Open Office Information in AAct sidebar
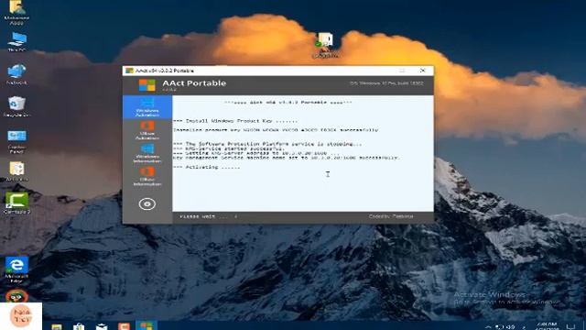The width and height of the screenshot is (586, 330). (x=147, y=176)
